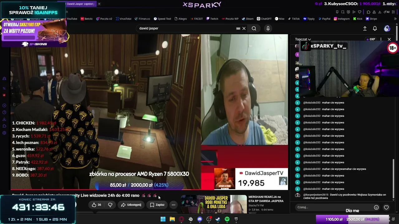Open the PayPal bookmark

[324, 19]
